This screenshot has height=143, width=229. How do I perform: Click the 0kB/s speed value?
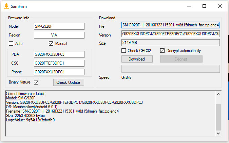click(126, 77)
